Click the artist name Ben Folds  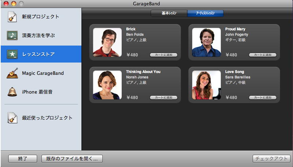(x=135, y=35)
